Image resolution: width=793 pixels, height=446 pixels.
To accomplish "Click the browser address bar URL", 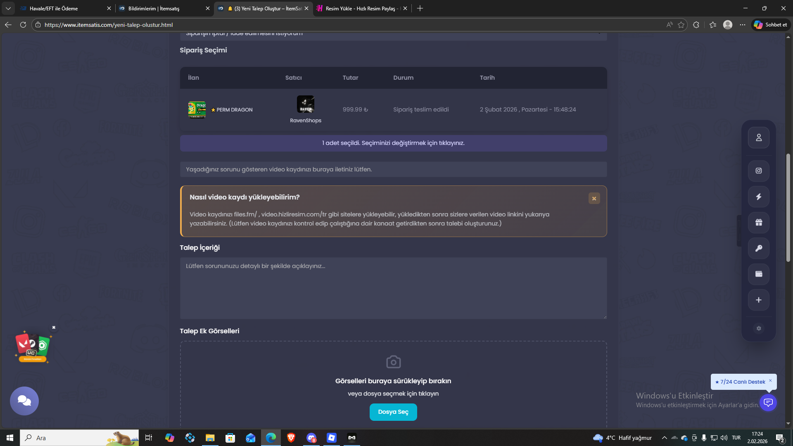I will (x=108, y=25).
